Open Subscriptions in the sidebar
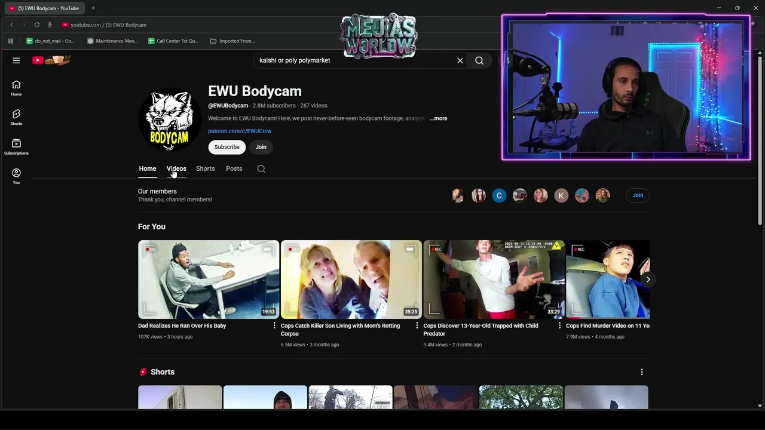765x430 pixels. point(16,147)
